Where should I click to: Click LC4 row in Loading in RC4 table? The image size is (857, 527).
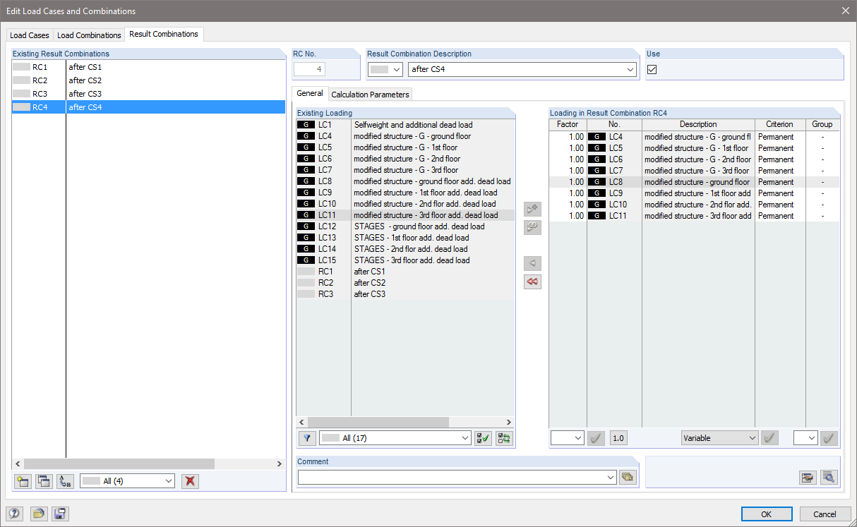(x=695, y=137)
